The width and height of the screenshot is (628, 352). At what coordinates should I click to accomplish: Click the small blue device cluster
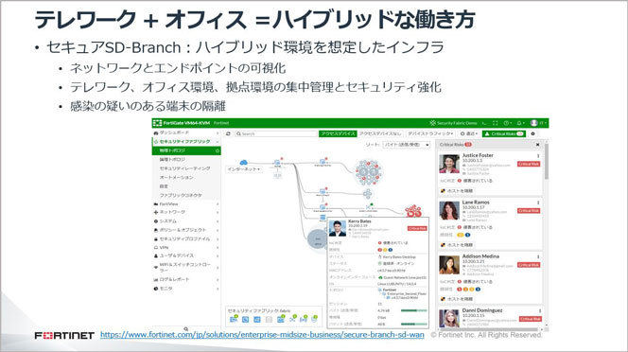coord(367,194)
